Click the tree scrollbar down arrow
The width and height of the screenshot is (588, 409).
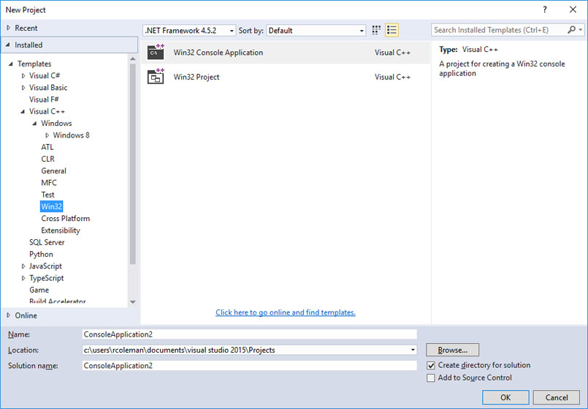pyautogui.click(x=133, y=302)
